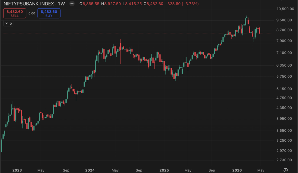
Task: Click the 2024 label on time axis
Action: pos(90,170)
